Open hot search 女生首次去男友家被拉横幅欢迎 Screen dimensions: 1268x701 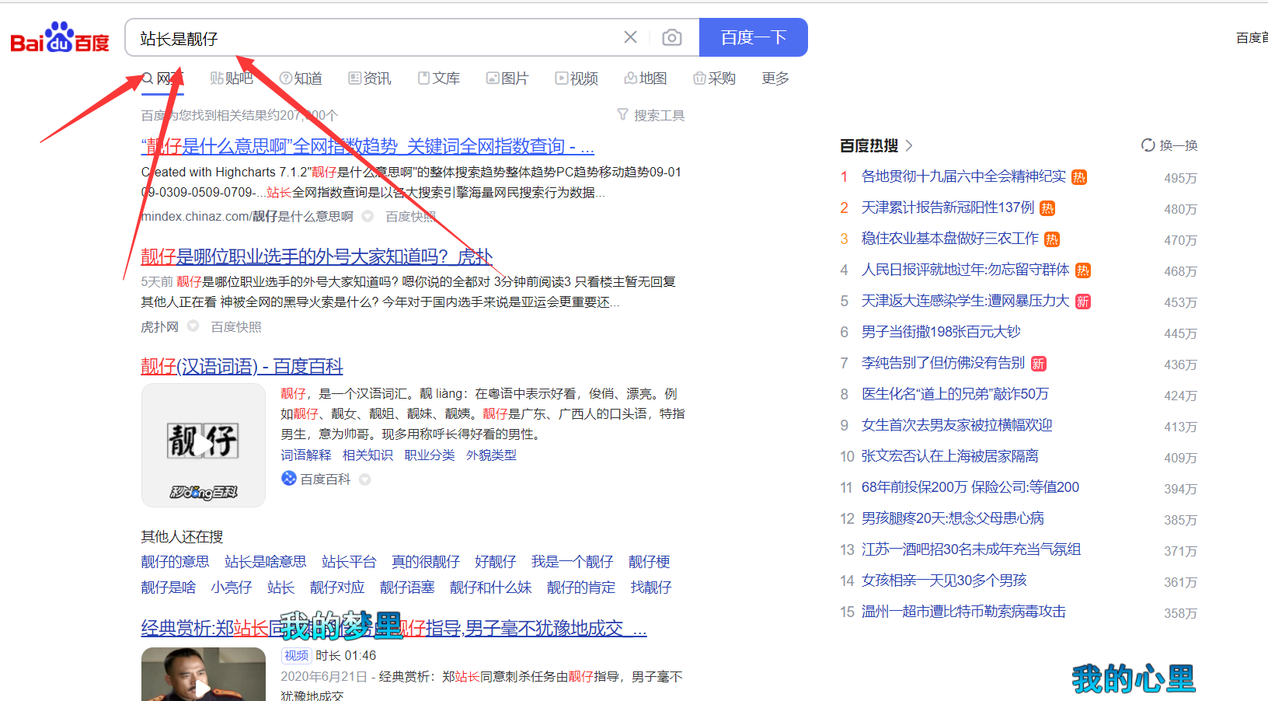[957, 425]
